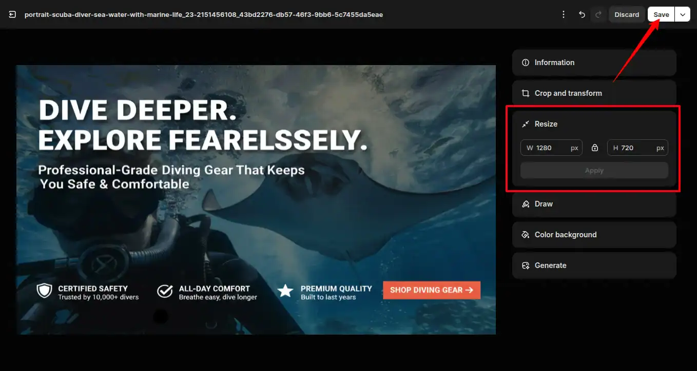Click the Crop and transform icon
Screen dimensions: 697x371
point(525,93)
